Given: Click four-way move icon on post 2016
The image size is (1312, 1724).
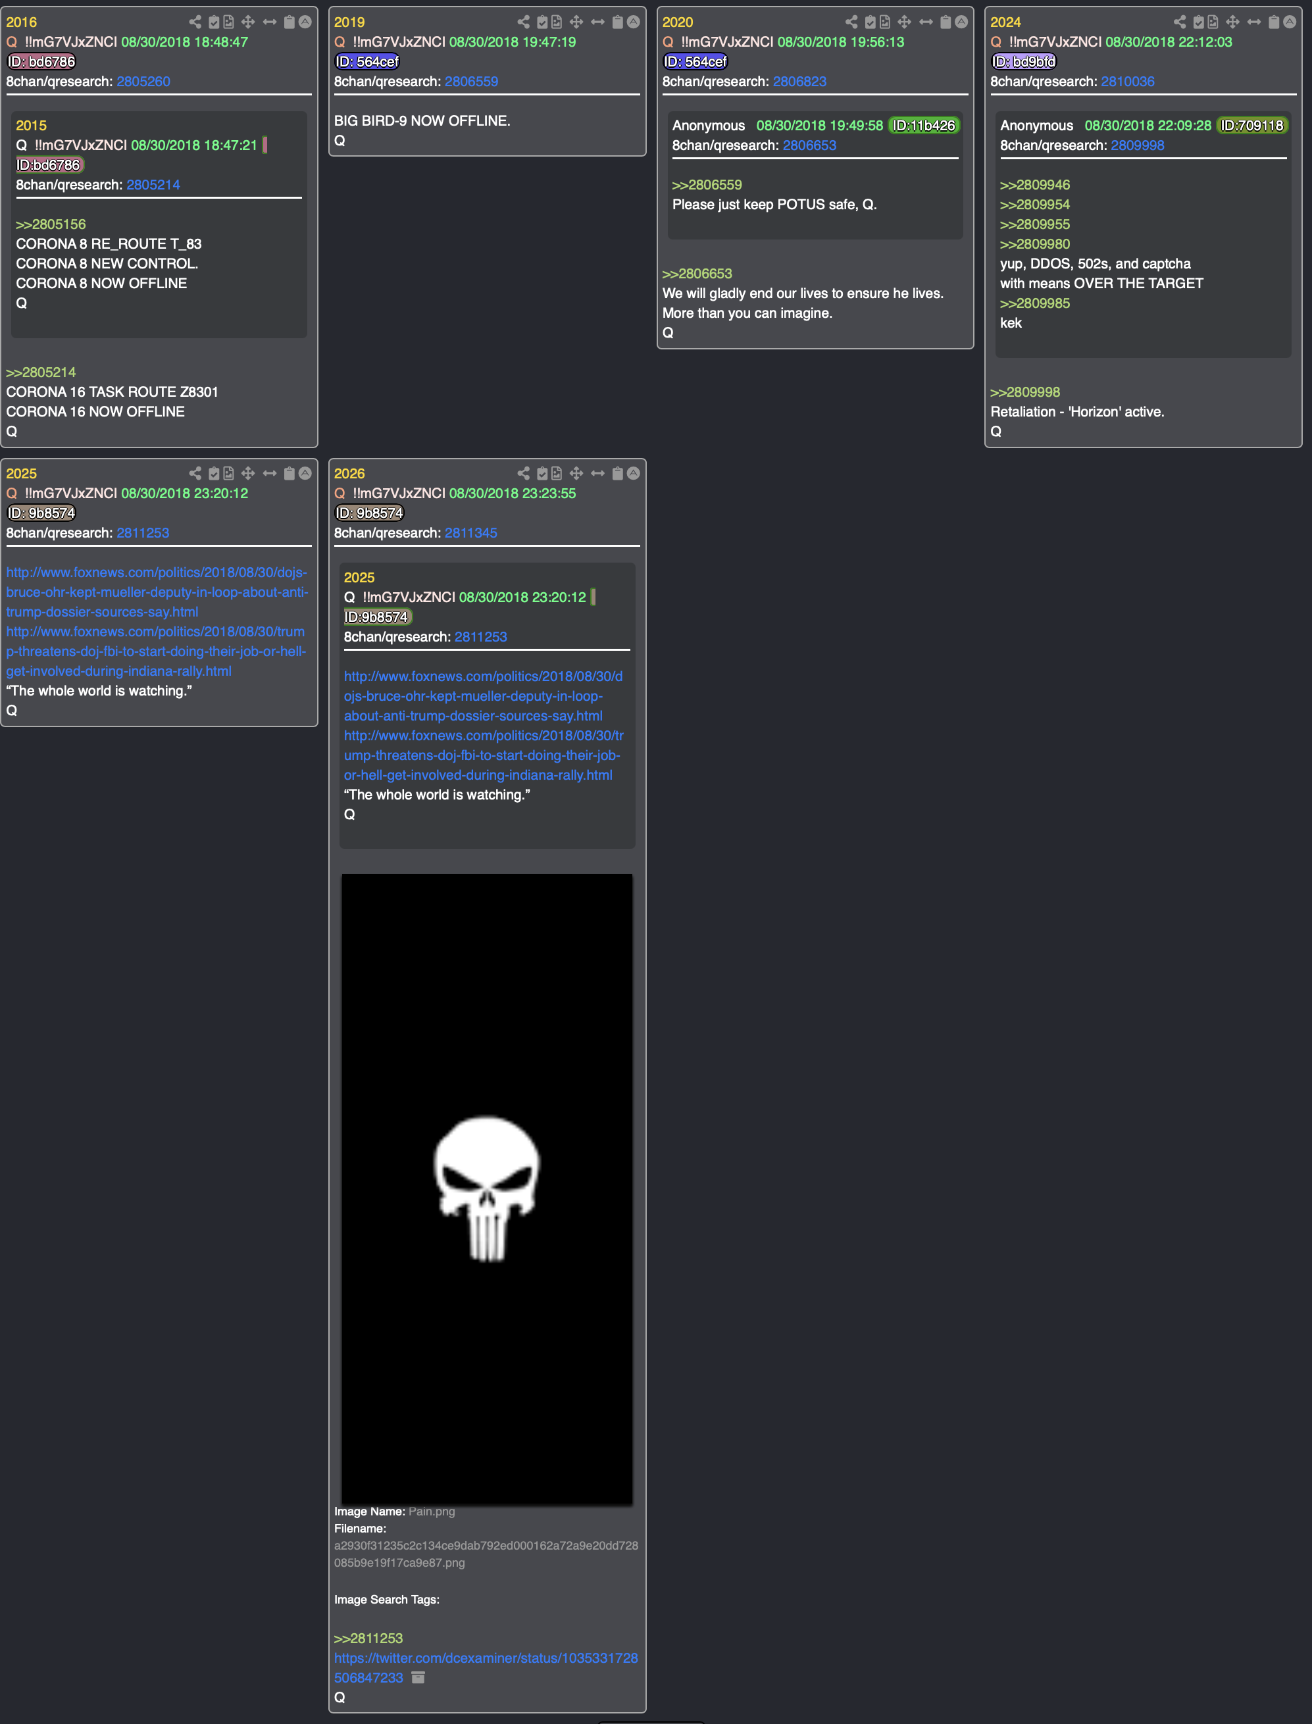Looking at the screenshot, I should (248, 22).
